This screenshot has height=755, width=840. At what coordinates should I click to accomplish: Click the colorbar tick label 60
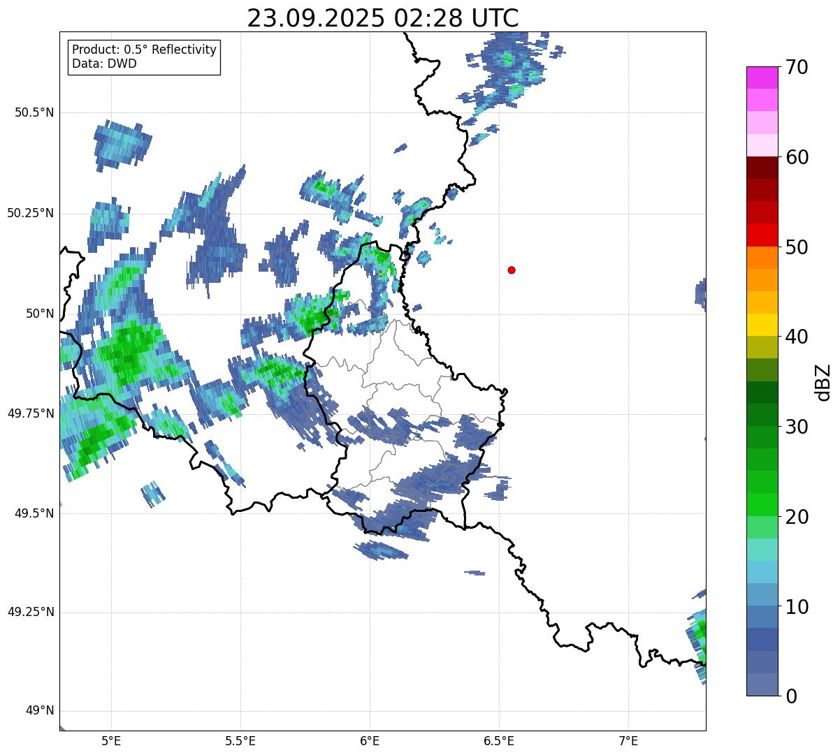[797, 157]
